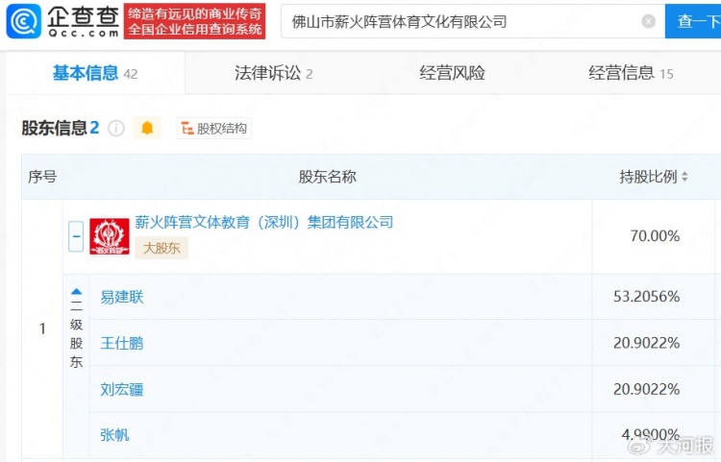Image resolution: width=721 pixels, height=462 pixels.
Task: Clear the search box text
Action: 648,21
